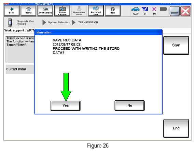Click the Start button
195x152 pixels.
(176, 45)
